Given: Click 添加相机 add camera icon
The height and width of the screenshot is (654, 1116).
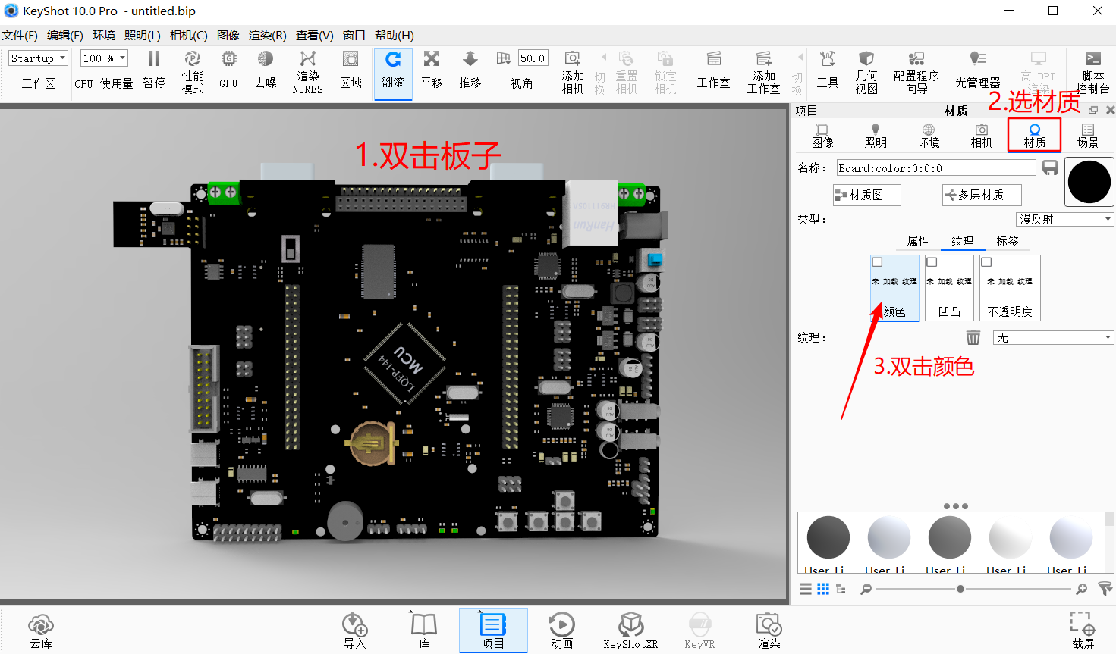Looking at the screenshot, I should click(x=573, y=72).
